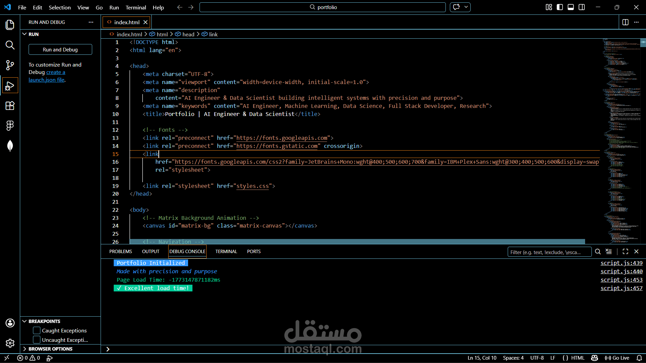
Task: Switch to the PROBLEMS panel tab
Action: 120,251
